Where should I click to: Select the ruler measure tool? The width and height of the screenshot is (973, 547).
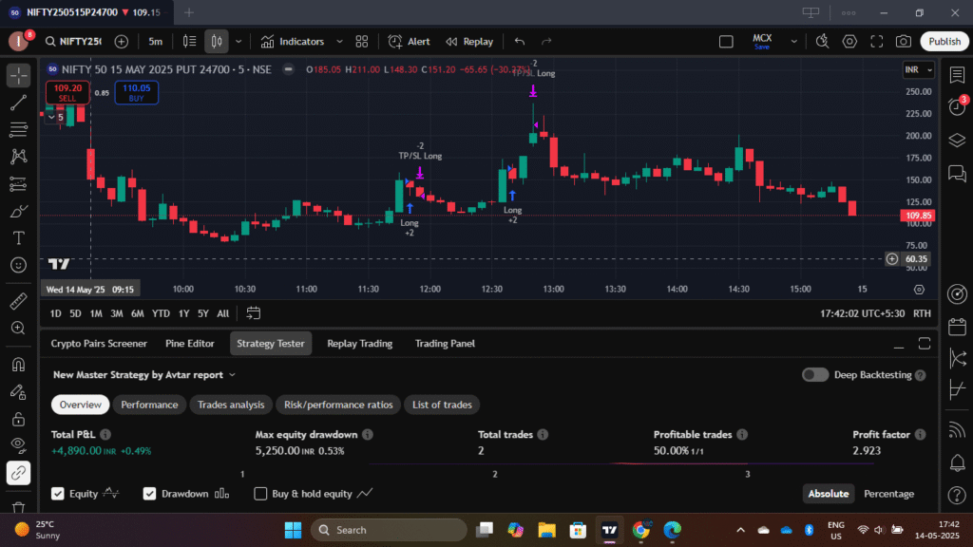coord(19,301)
